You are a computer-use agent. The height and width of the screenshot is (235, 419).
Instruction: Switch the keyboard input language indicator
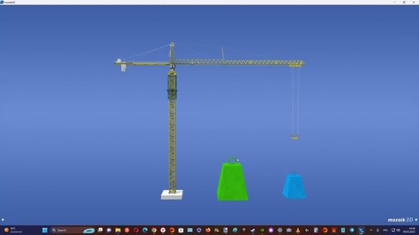[386, 230]
